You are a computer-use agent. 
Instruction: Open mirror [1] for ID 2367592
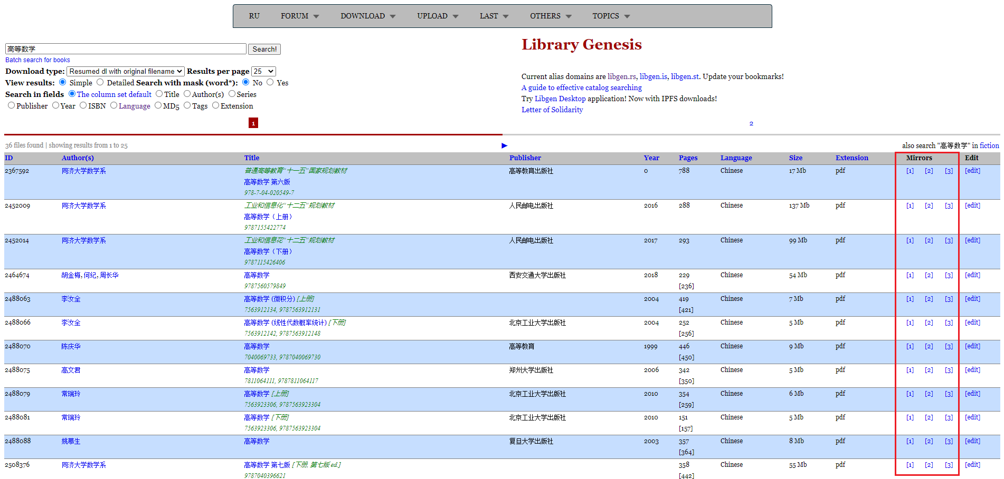[910, 171]
